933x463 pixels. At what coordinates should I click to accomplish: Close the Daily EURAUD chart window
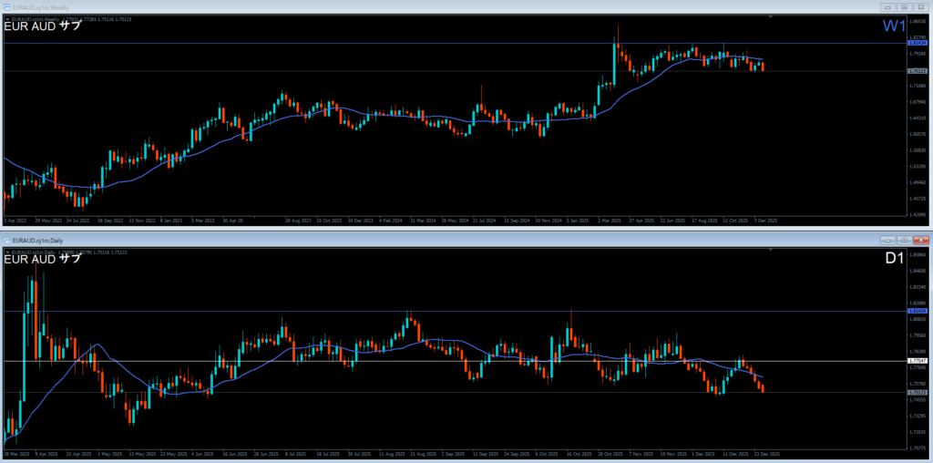coord(919,239)
